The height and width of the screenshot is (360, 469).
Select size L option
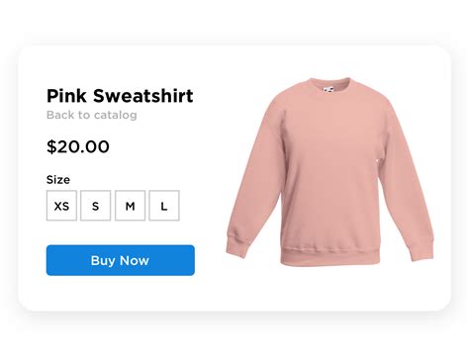pos(164,206)
